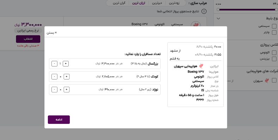This screenshot has height=140, width=278.
Task: Click Sepehran airline logo in dialog
Action: (201, 66)
